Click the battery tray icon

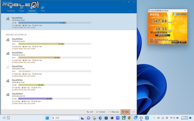click(x=178, y=118)
